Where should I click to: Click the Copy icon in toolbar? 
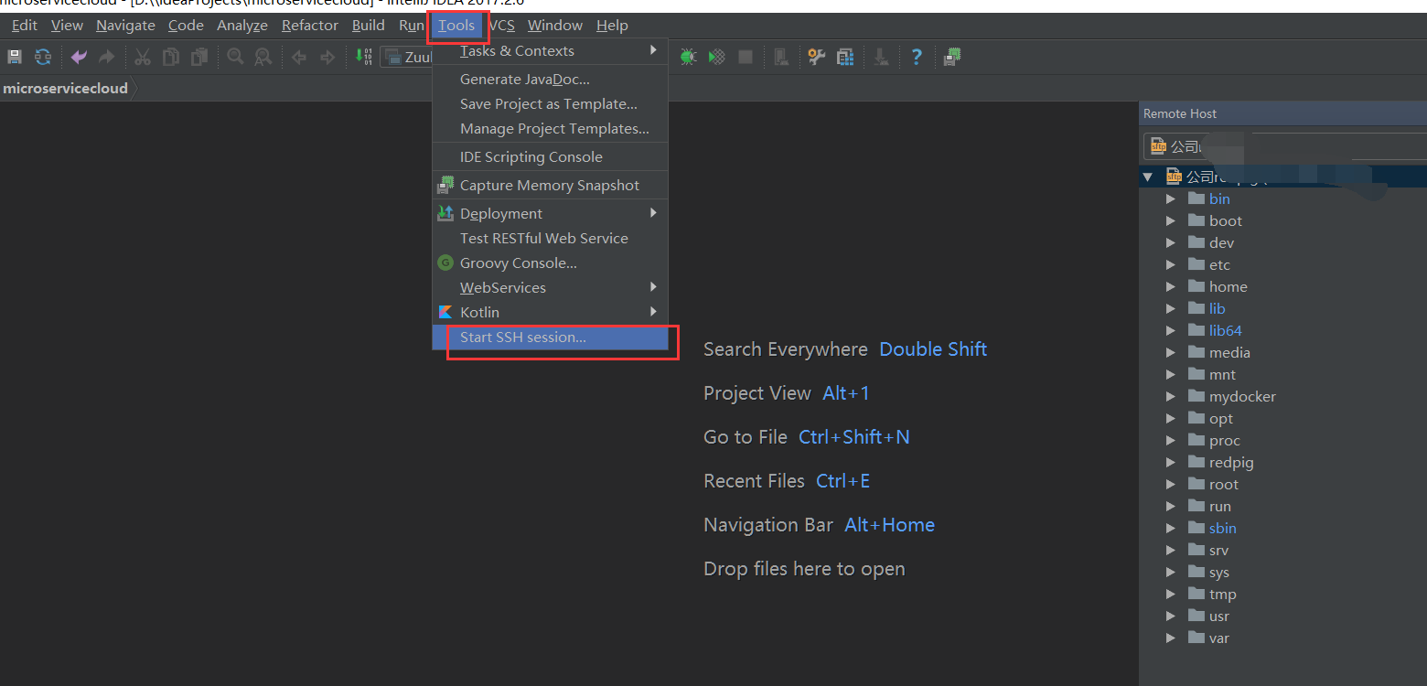pyautogui.click(x=171, y=57)
